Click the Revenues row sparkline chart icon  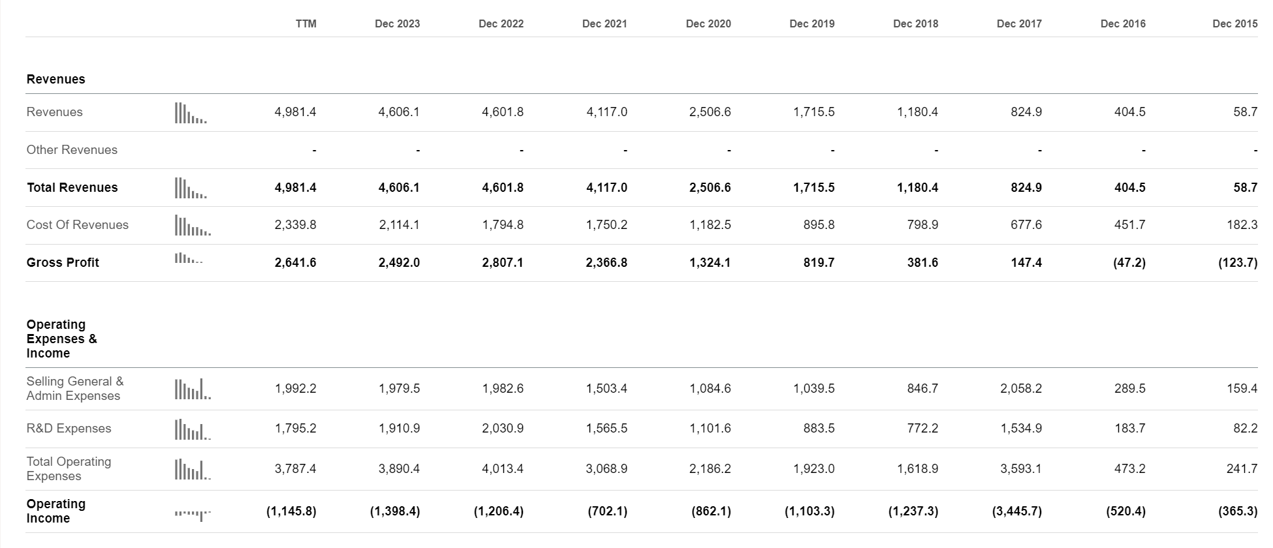coord(191,113)
